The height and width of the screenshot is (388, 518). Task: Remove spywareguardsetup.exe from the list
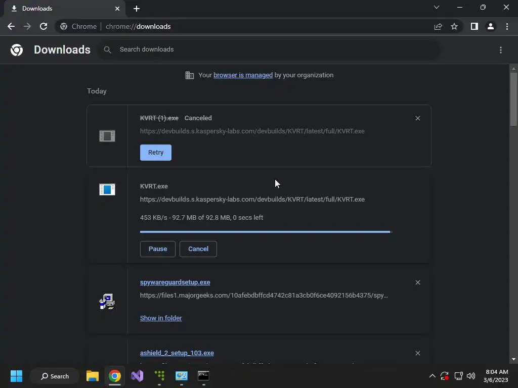(417, 282)
